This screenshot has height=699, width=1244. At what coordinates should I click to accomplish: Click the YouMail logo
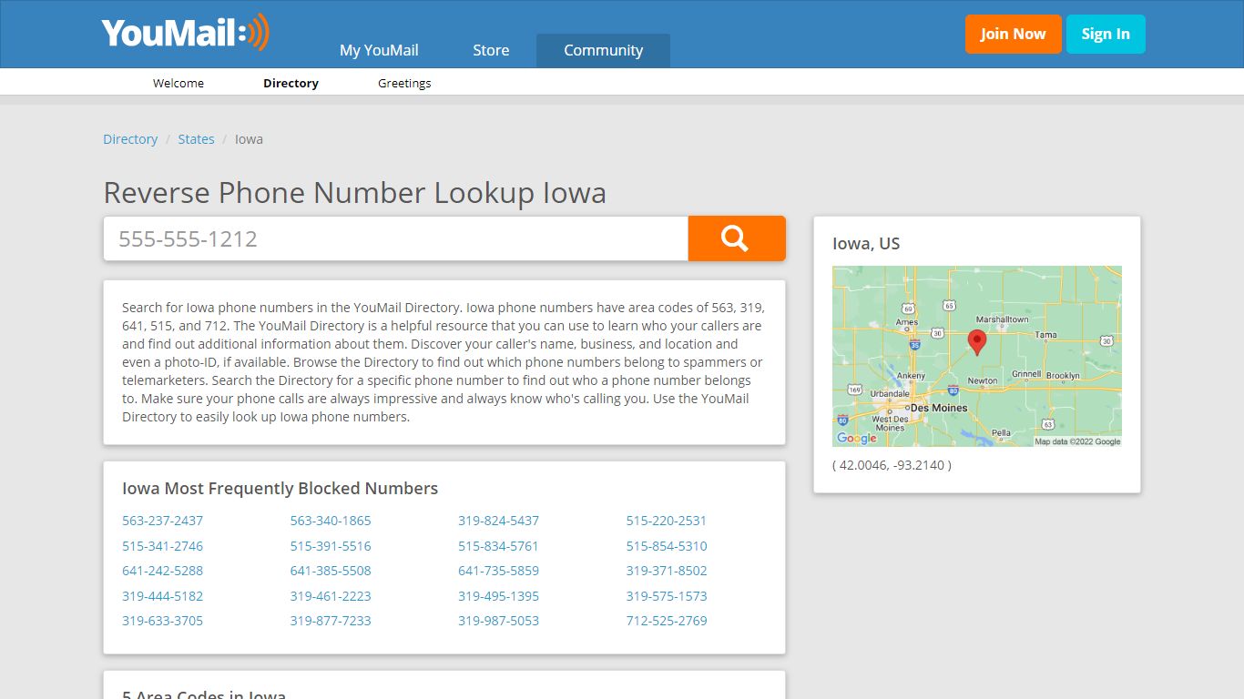click(x=186, y=33)
